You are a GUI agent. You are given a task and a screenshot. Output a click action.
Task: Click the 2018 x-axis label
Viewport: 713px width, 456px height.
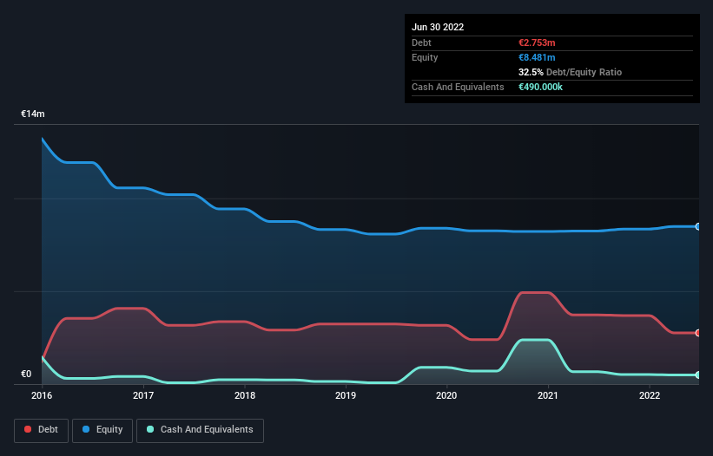245,395
